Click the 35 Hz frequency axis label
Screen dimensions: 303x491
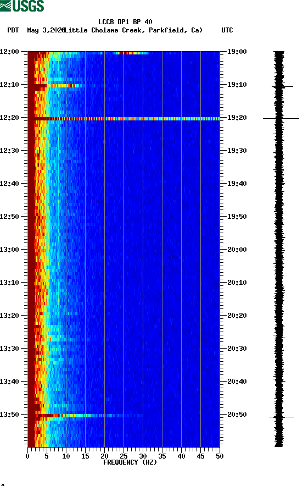162,456
